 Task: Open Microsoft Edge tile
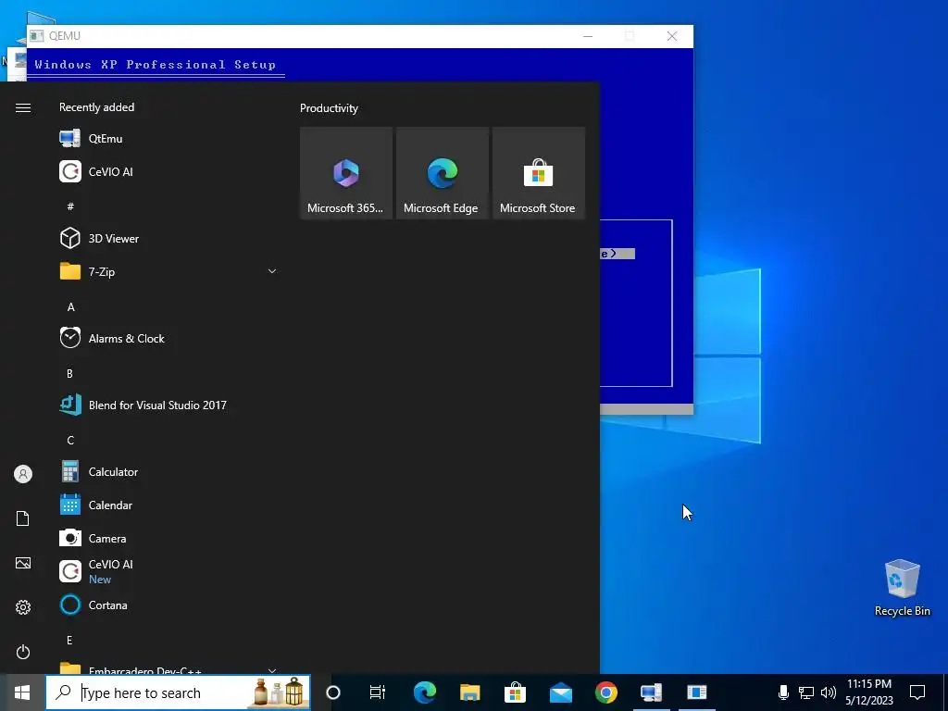coord(442,173)
